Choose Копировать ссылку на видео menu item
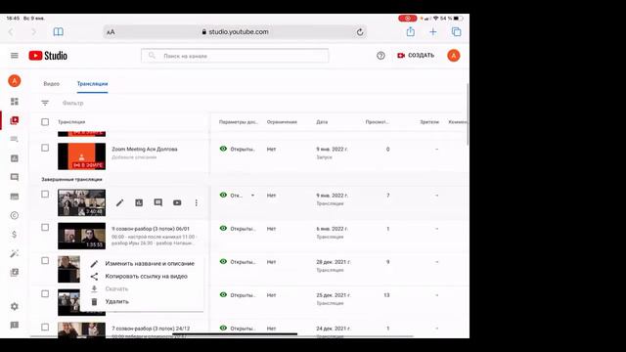 pos(142,276)
